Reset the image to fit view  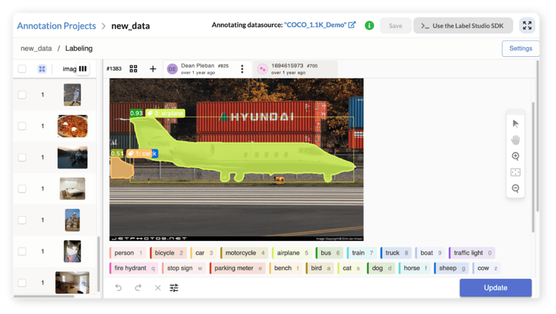515,172
